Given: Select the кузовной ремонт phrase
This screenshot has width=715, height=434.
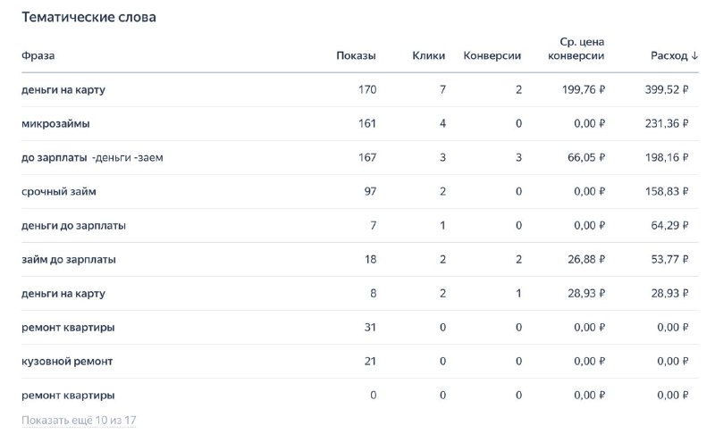Looking at the screenshot, I should 67,361.
